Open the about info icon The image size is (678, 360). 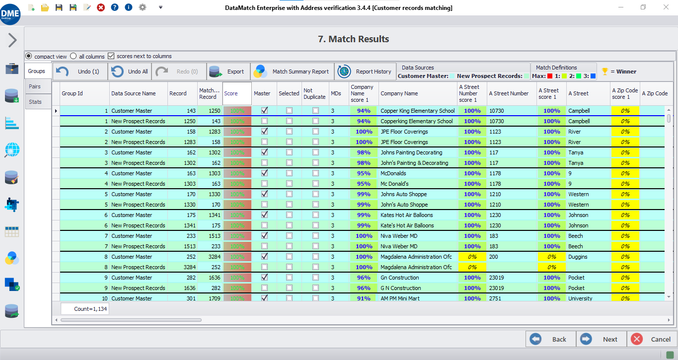129,7
